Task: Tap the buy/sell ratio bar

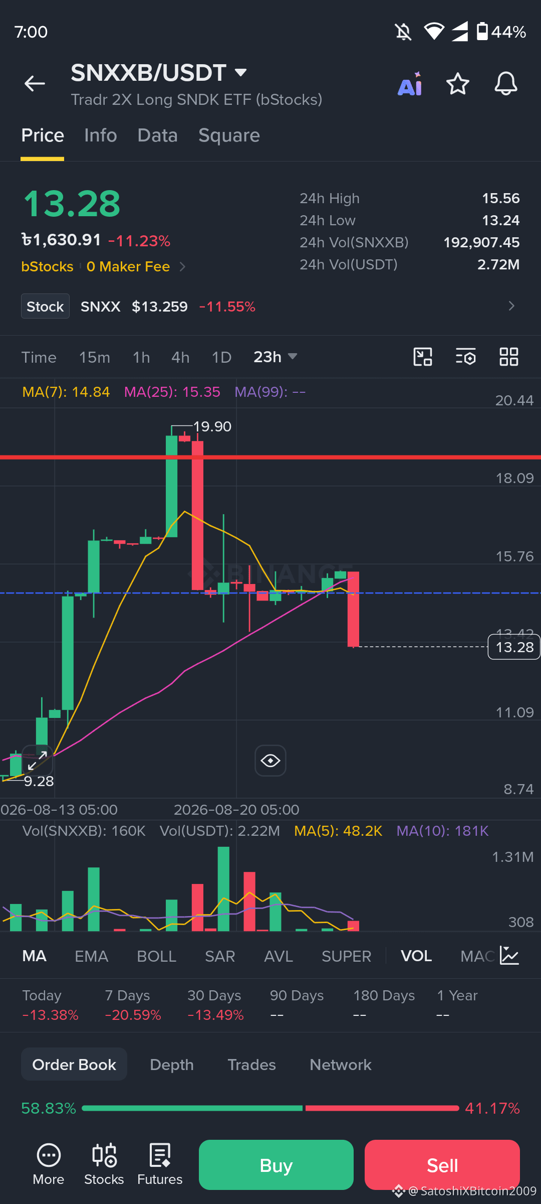Action: pos(270,1108)
